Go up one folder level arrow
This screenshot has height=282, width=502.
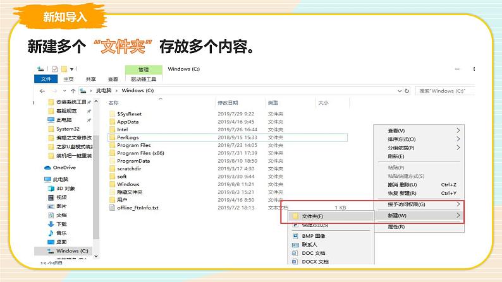tap(73, 91)
